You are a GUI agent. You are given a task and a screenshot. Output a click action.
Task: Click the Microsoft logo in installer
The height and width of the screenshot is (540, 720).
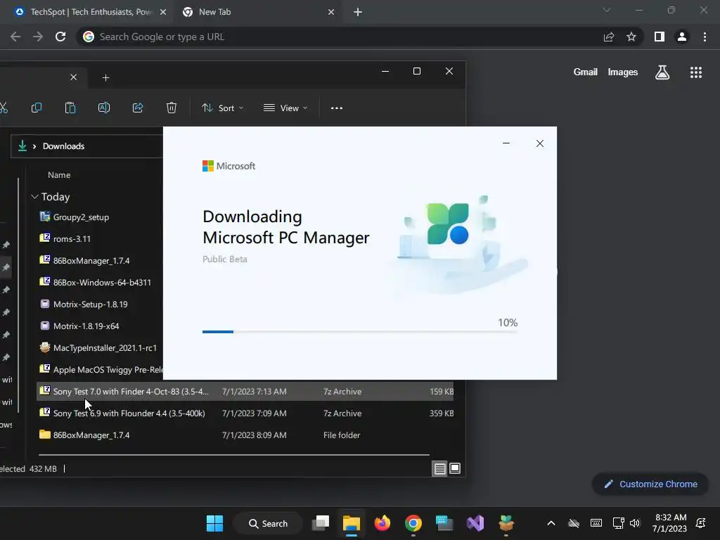coord(229,166)
